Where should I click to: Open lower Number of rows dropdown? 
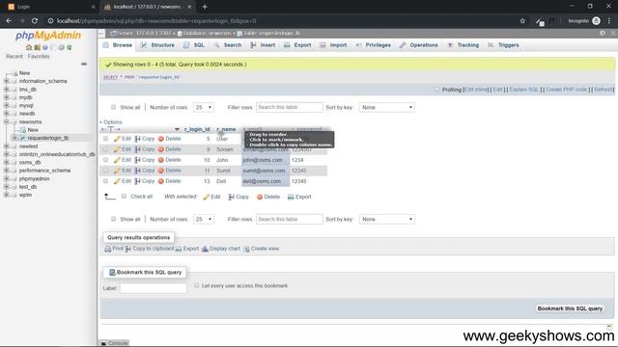204,219
